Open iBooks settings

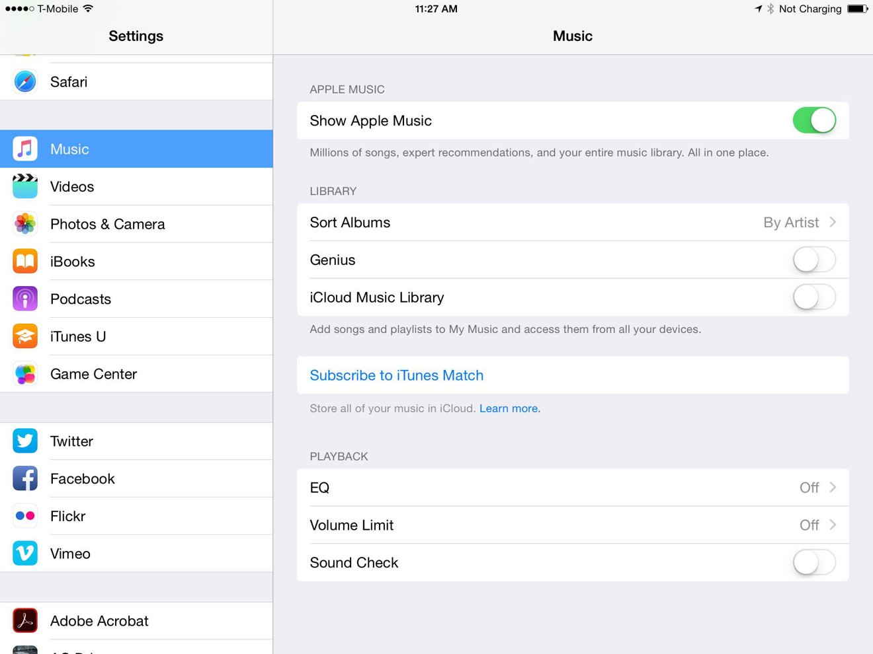[136, 262]
